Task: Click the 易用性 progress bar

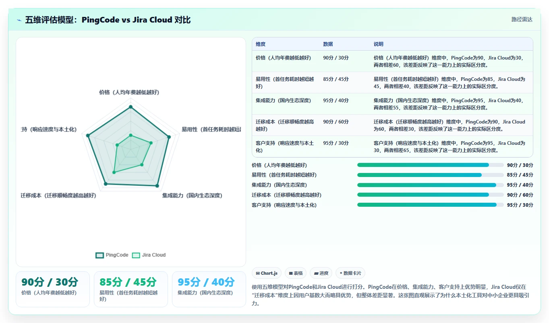Action: [x=430, y=175]
